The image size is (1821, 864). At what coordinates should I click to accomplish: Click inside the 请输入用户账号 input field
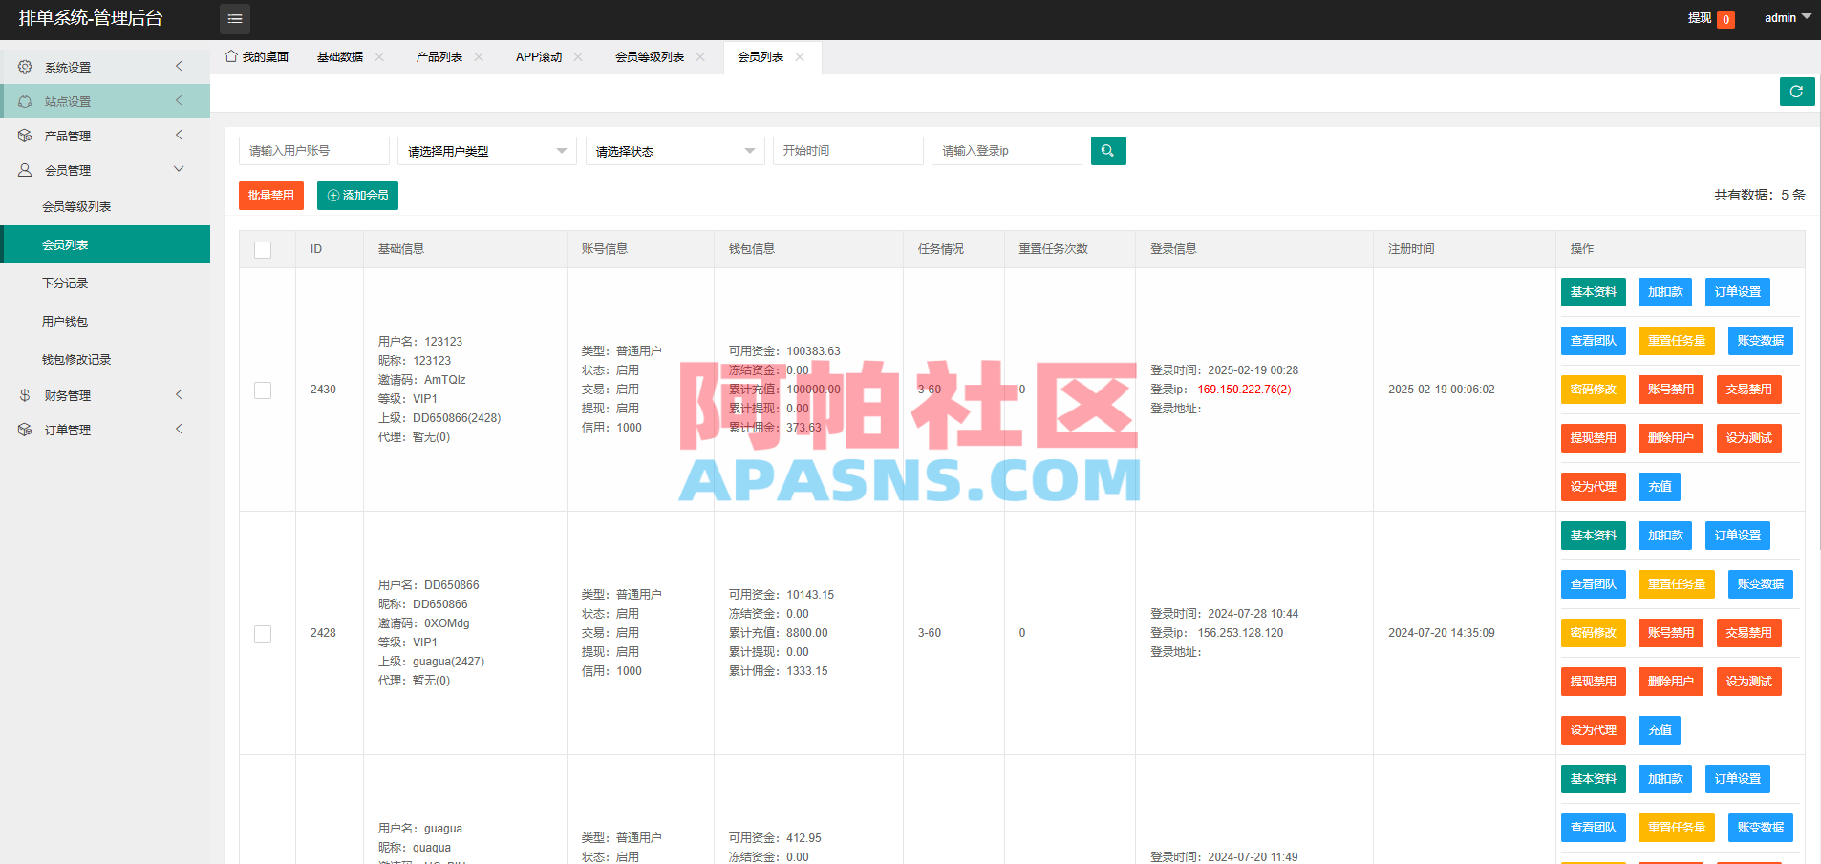(x=313, y=150)
